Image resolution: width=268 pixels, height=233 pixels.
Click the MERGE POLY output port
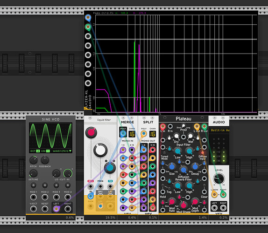click(x=123, y=134)
